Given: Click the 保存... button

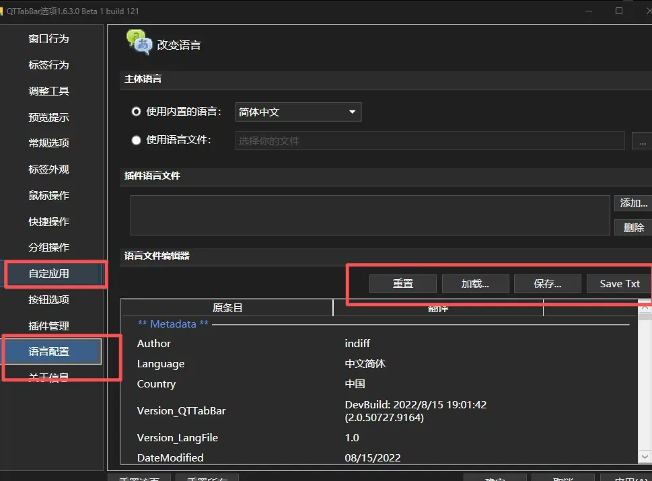Looking at the screenshot, I should [548, 283].
